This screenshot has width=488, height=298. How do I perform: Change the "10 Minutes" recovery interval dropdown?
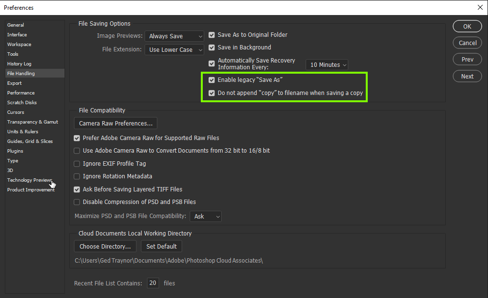(326, 64)
